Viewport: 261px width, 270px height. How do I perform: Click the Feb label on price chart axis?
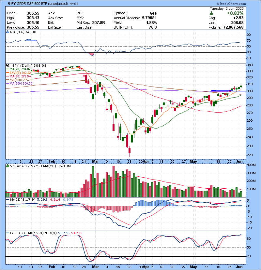pos(52,162)
